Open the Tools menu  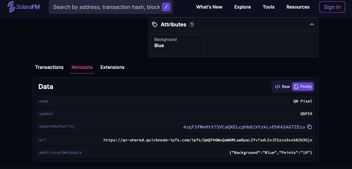pyautogui.click(x=269, y=7)
